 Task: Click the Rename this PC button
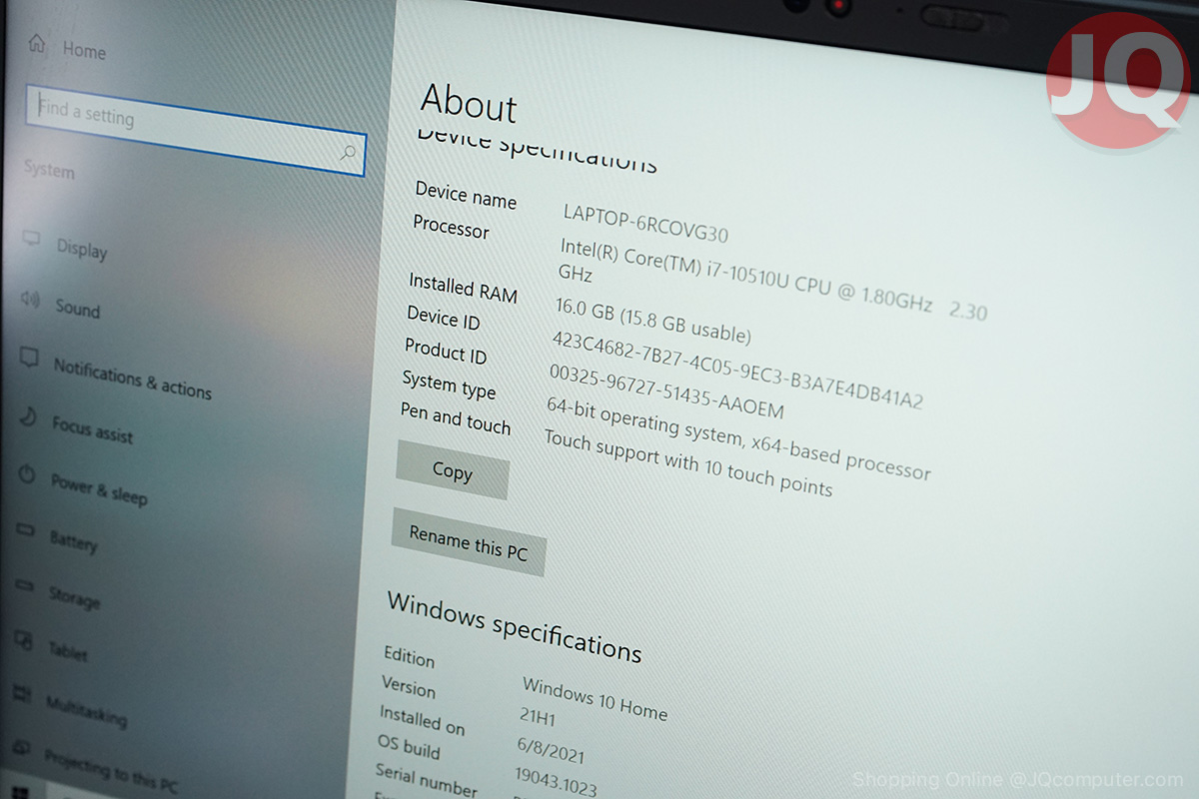click(x=468, y=542)
